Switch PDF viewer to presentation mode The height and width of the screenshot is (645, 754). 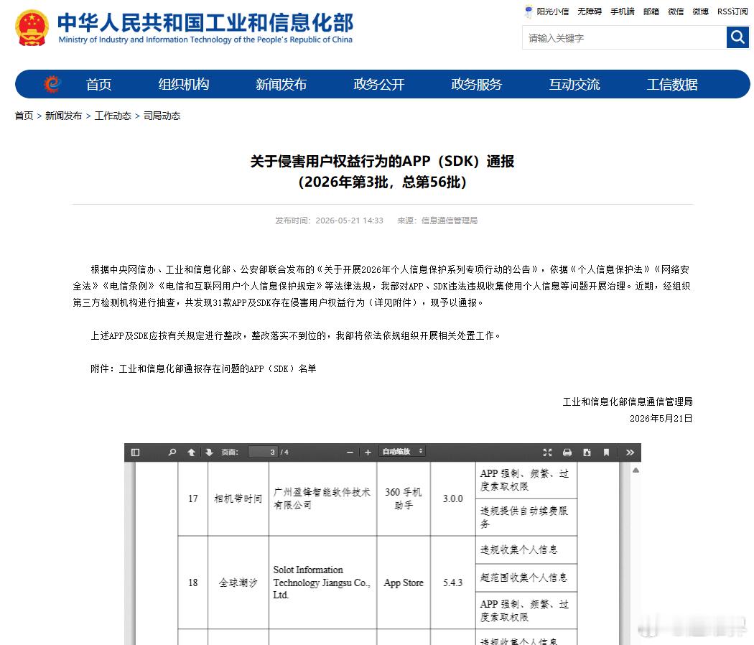coord(547,452)
